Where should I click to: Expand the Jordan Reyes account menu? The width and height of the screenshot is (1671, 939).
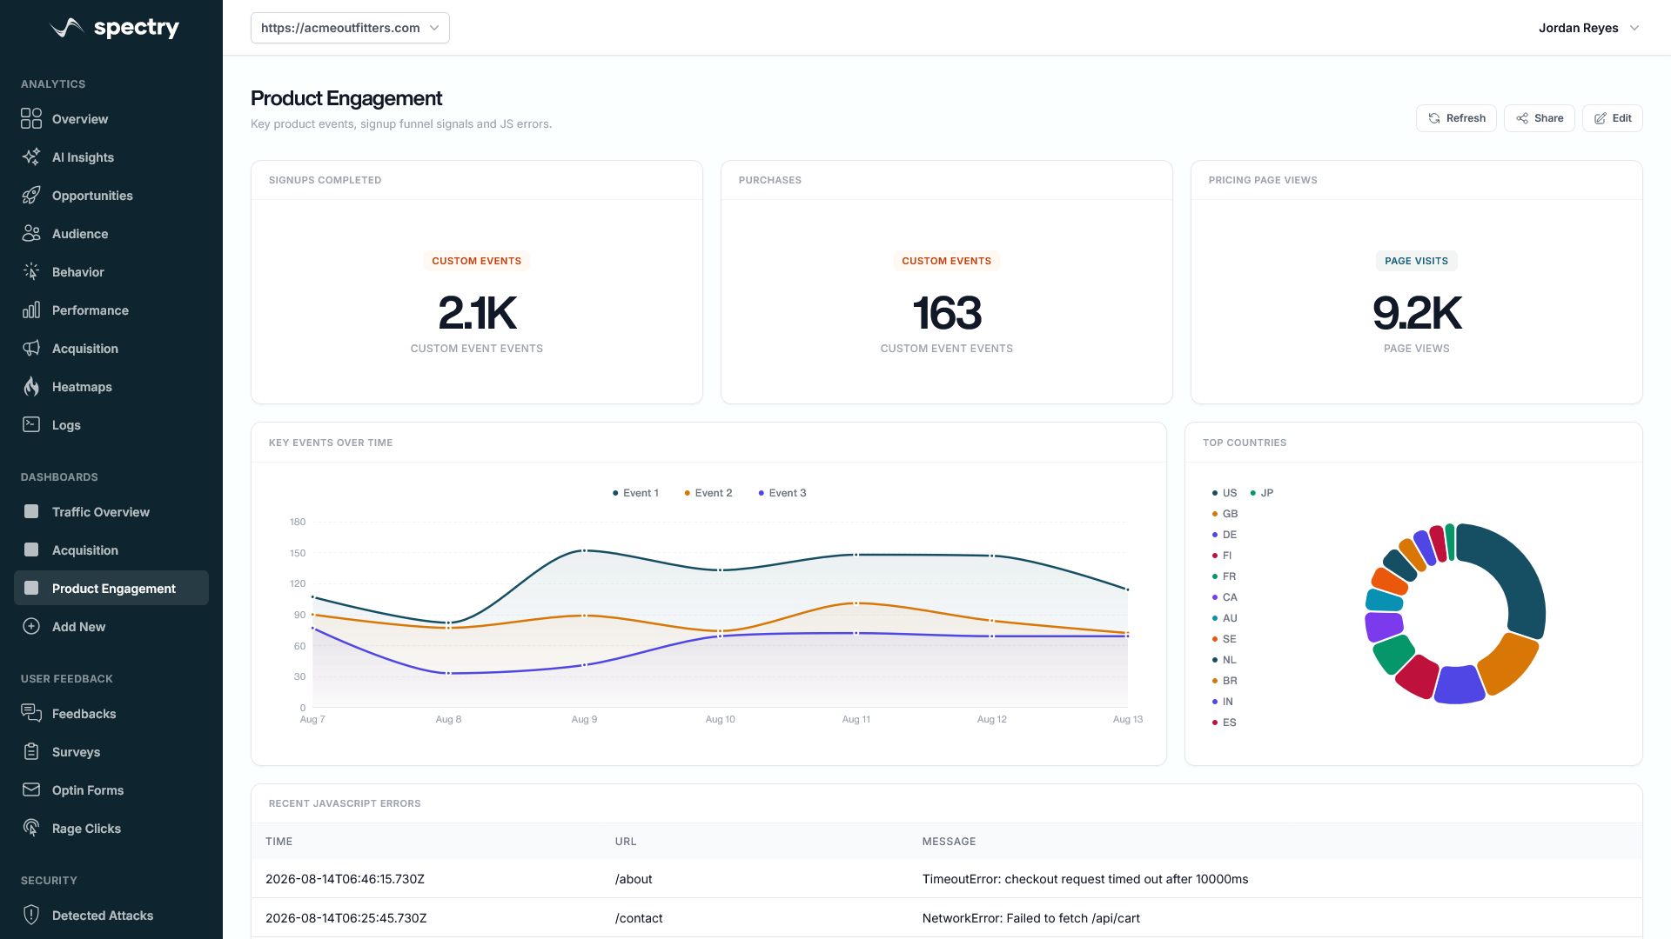tap(1589, 28)
